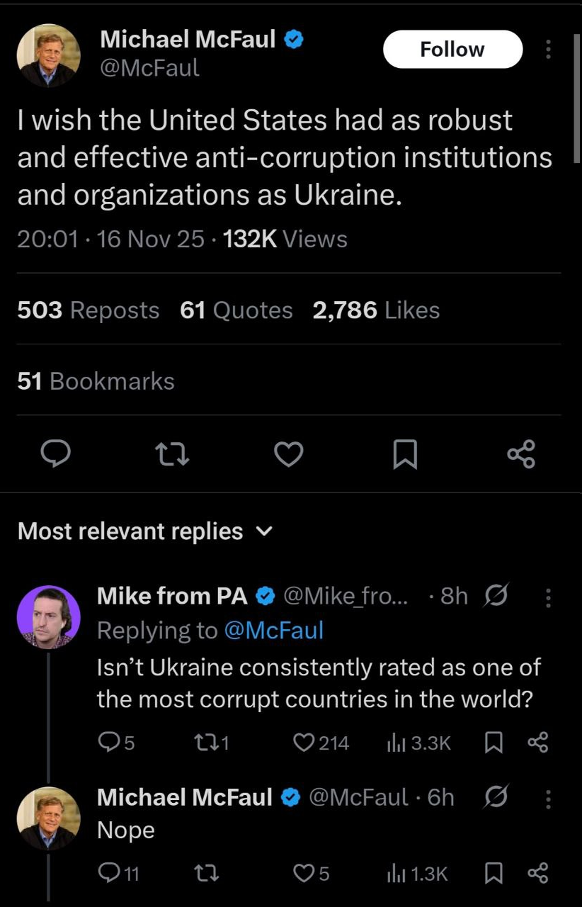Reply to Mike from PA's comment
The image size is (582, 907).
pos(108,742)
